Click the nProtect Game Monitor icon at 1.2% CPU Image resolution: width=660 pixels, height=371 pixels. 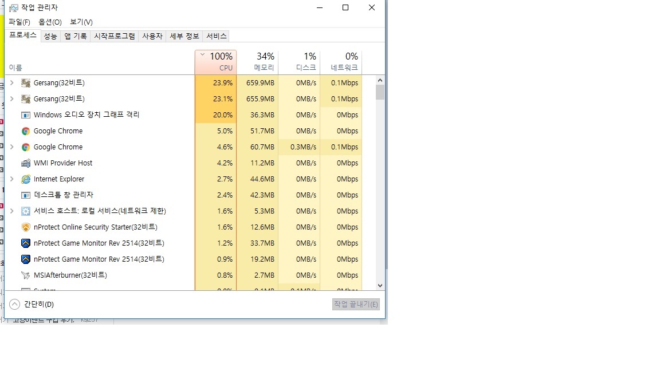(26, 243)
